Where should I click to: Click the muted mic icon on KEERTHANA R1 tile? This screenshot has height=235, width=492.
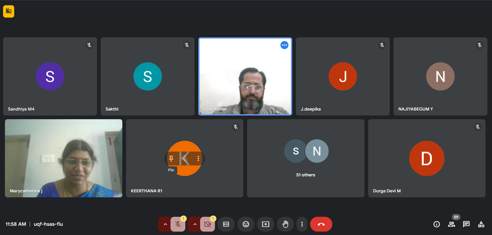coord(236,127)
